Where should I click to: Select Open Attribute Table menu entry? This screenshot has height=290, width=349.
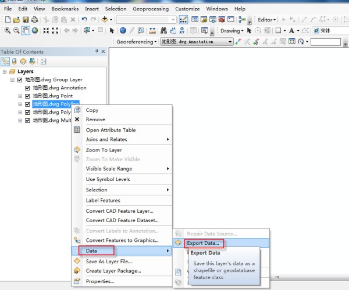click(x=111, y=130)
